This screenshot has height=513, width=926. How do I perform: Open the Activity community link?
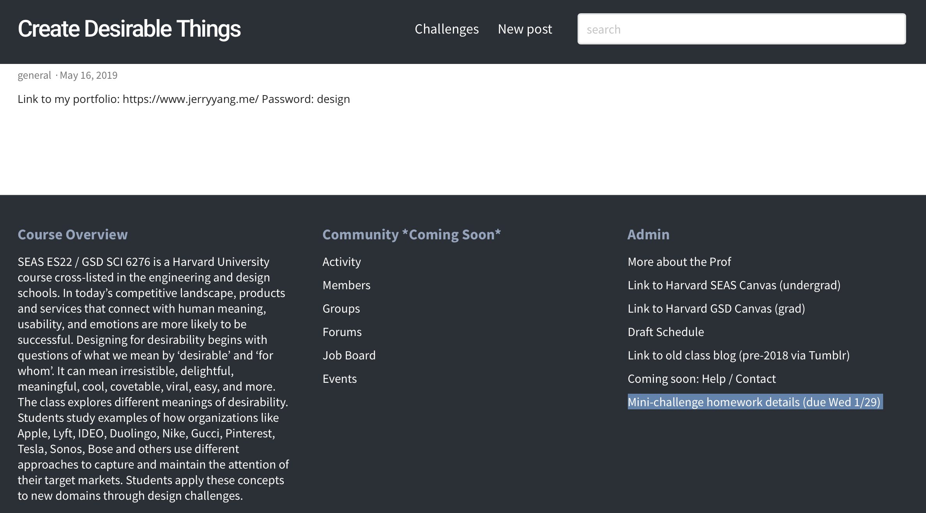coord(341,262)
